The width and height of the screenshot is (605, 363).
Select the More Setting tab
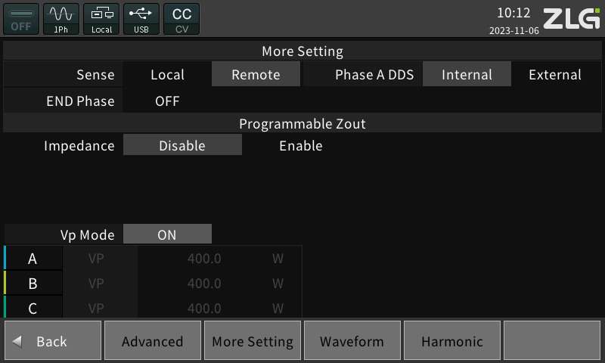(x=252, y=341)
